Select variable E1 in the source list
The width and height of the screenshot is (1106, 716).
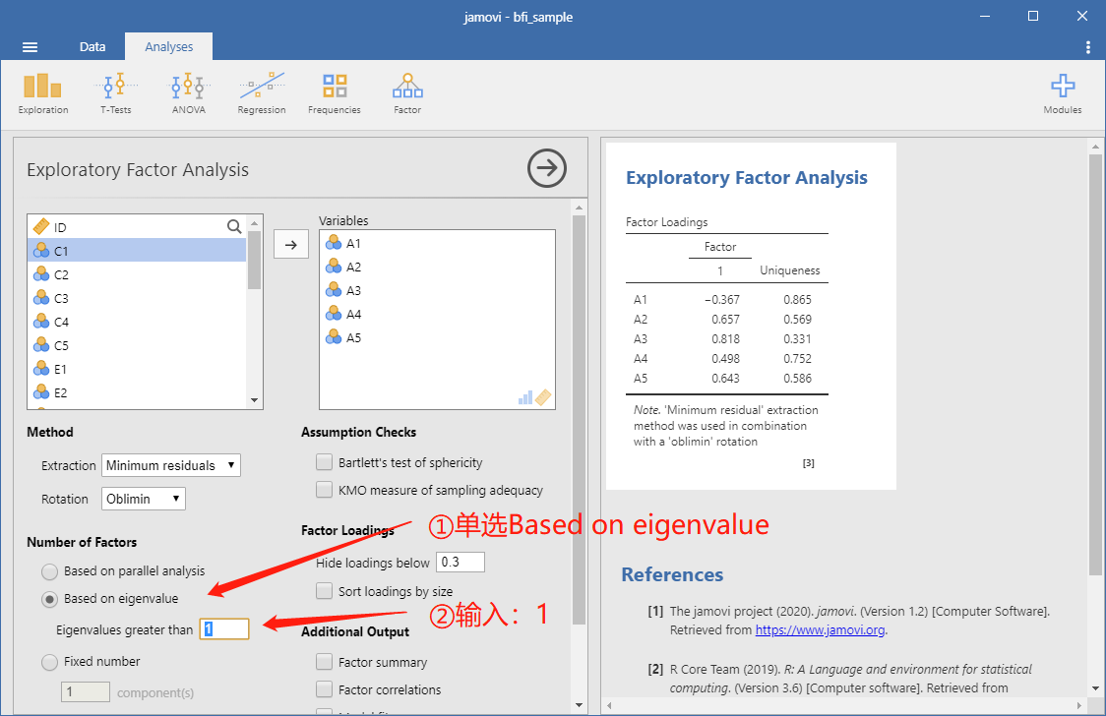(x=137, y=369)
